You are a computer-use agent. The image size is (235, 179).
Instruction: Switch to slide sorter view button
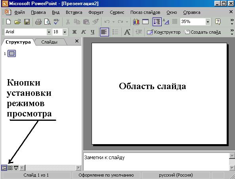(x=10, y=168)
